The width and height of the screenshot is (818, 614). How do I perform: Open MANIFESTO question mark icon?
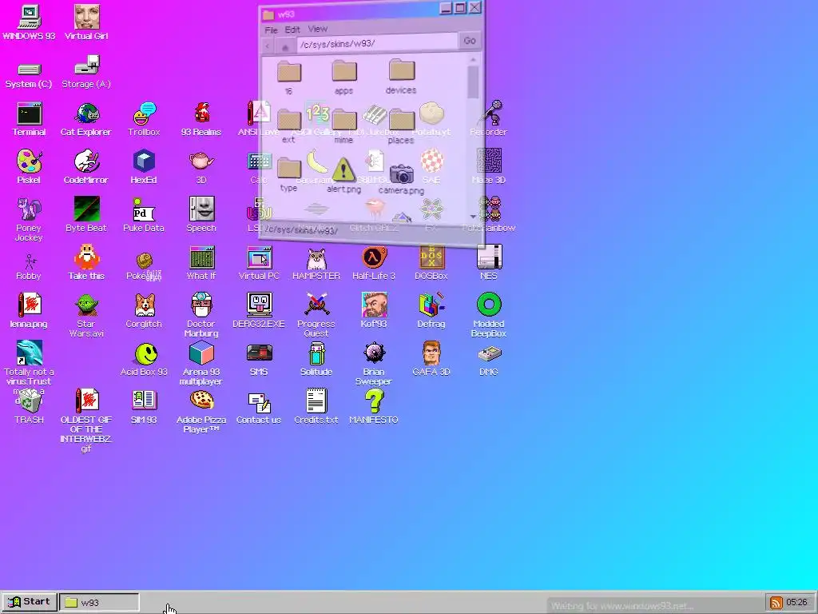pos(374,407)
